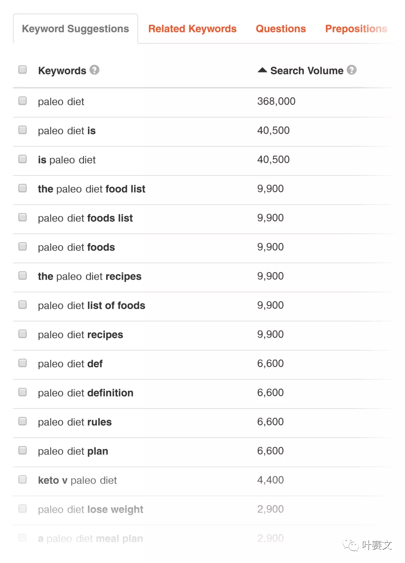The height and width of the screenshot is (563, 405).
Task: Click the sort arrow before Search Volume
Action: (x=262, y=70)
